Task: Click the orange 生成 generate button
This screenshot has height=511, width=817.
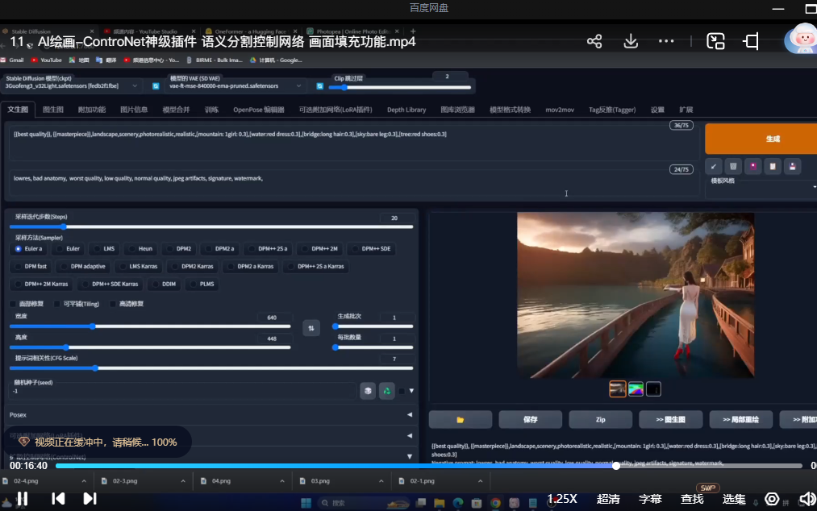Action: click(x=761, y=139)
